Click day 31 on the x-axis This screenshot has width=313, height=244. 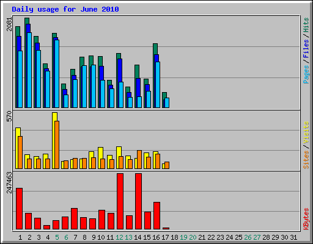(293, 237)
